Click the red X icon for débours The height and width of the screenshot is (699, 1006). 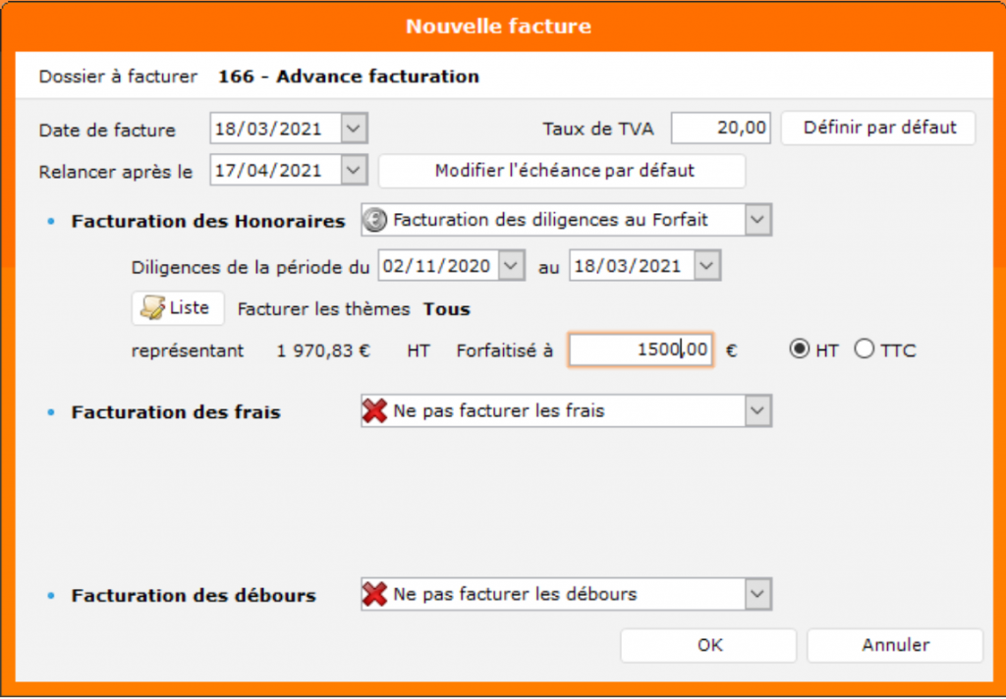[374, 594]
